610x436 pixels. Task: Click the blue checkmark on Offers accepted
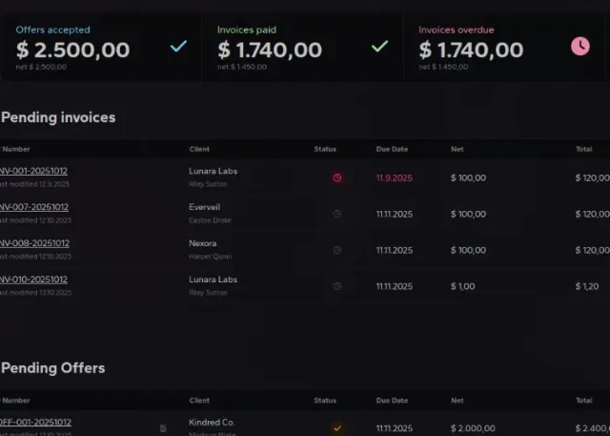pyautogui.click(x=177, y=45)
